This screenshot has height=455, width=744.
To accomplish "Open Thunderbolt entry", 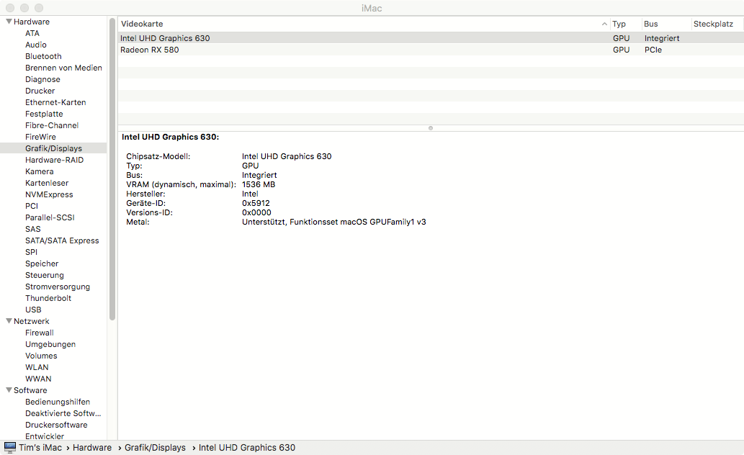I will click(x=48, y=298).
